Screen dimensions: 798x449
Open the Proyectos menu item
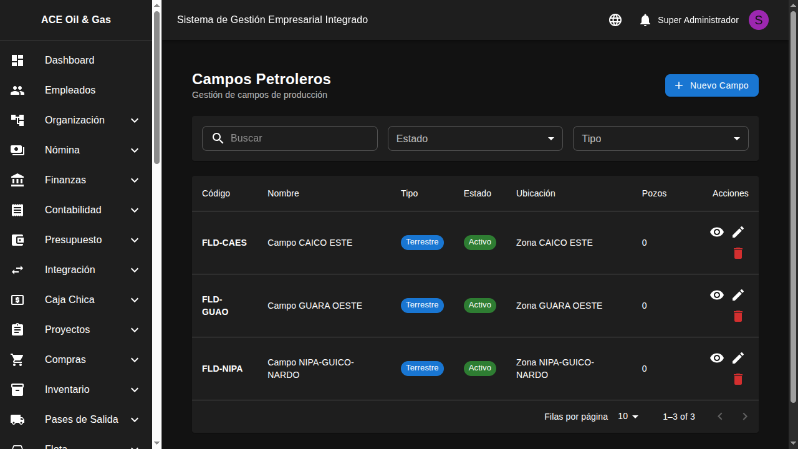click(x=67, y=329)
